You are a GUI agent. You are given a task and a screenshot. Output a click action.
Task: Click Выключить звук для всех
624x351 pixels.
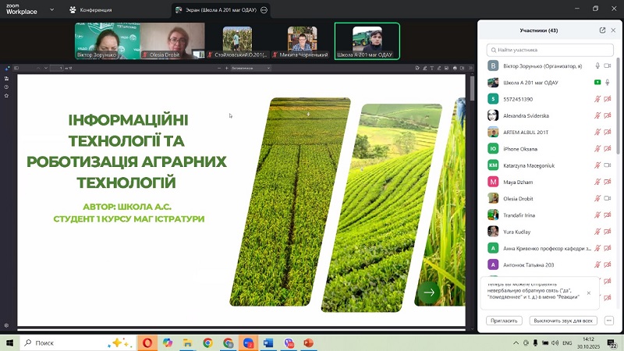click(565, 320)
